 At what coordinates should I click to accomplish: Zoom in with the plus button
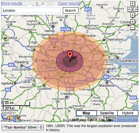(132, 21)
